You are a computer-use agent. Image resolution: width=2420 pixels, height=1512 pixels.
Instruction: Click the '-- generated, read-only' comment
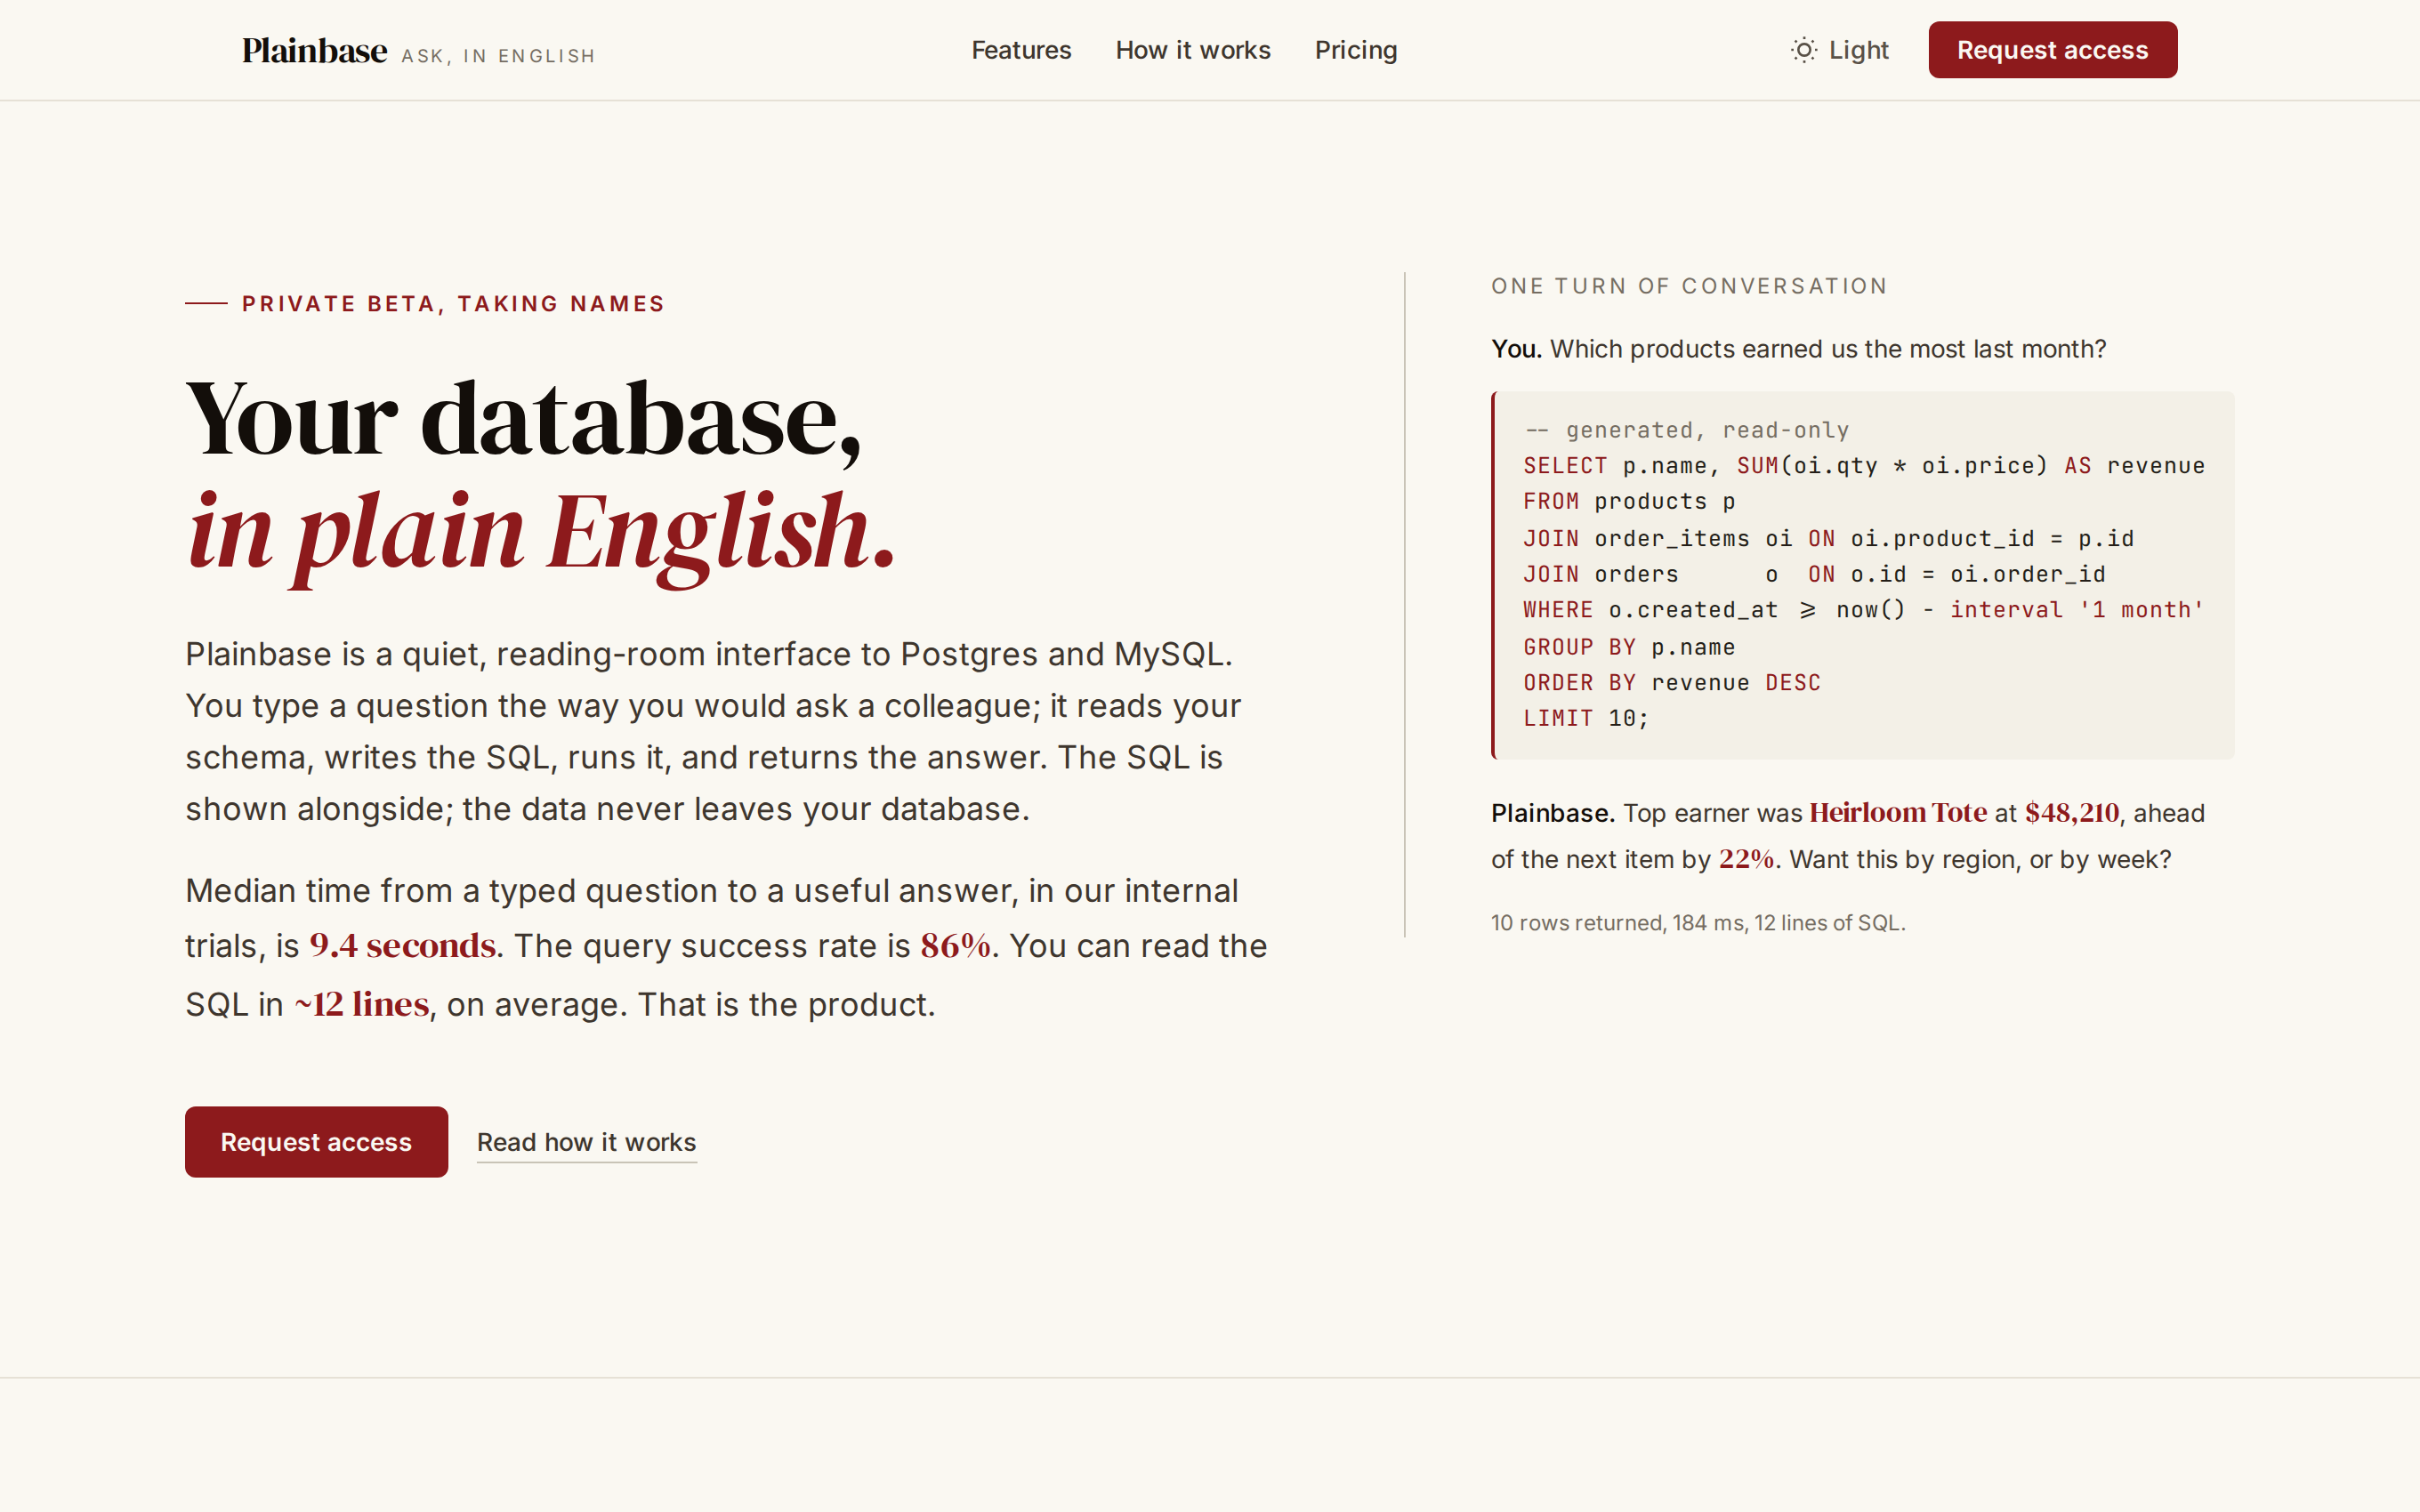pos(1686,430)
